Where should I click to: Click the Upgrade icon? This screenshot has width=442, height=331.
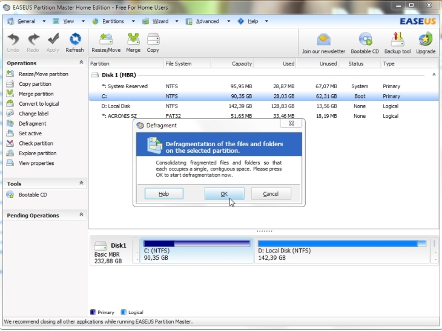(426, 43)
